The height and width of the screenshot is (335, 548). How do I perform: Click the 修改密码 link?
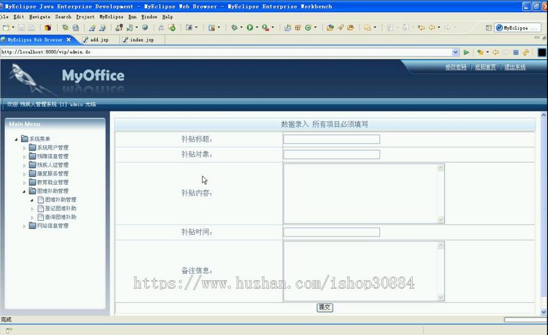coord(455,67)
